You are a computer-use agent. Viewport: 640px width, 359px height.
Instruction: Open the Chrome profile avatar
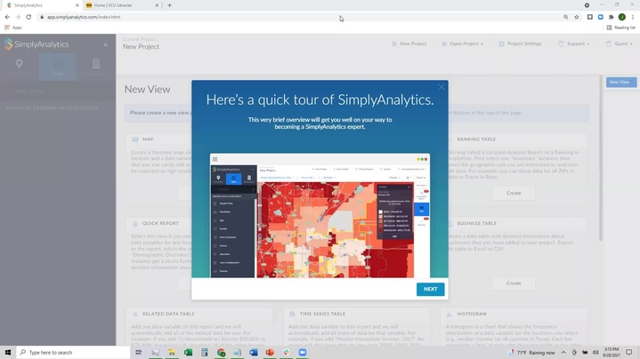pos(621,17)
